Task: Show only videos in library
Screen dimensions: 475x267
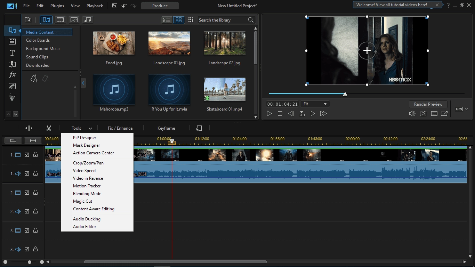Action: point(60,20)
